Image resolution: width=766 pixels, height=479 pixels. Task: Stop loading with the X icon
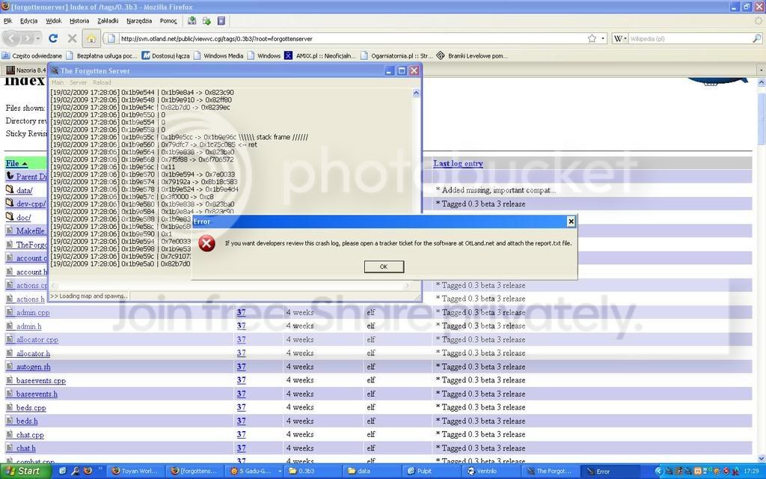tap(73, 38)
